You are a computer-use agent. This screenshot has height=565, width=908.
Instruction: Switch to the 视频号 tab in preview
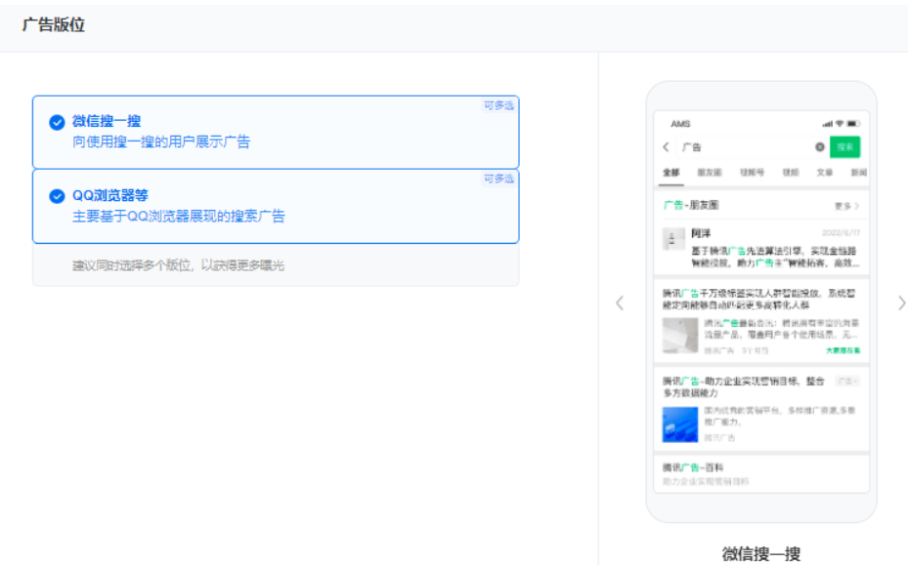(753, 173)
